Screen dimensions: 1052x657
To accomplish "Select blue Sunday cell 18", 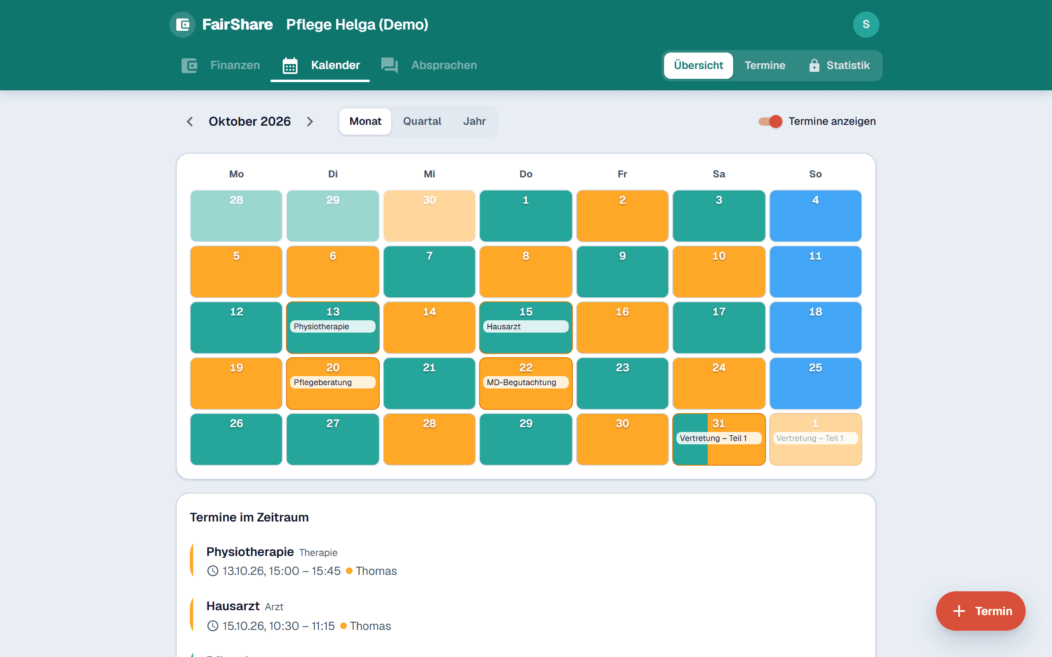I will [x=815, y=328].
